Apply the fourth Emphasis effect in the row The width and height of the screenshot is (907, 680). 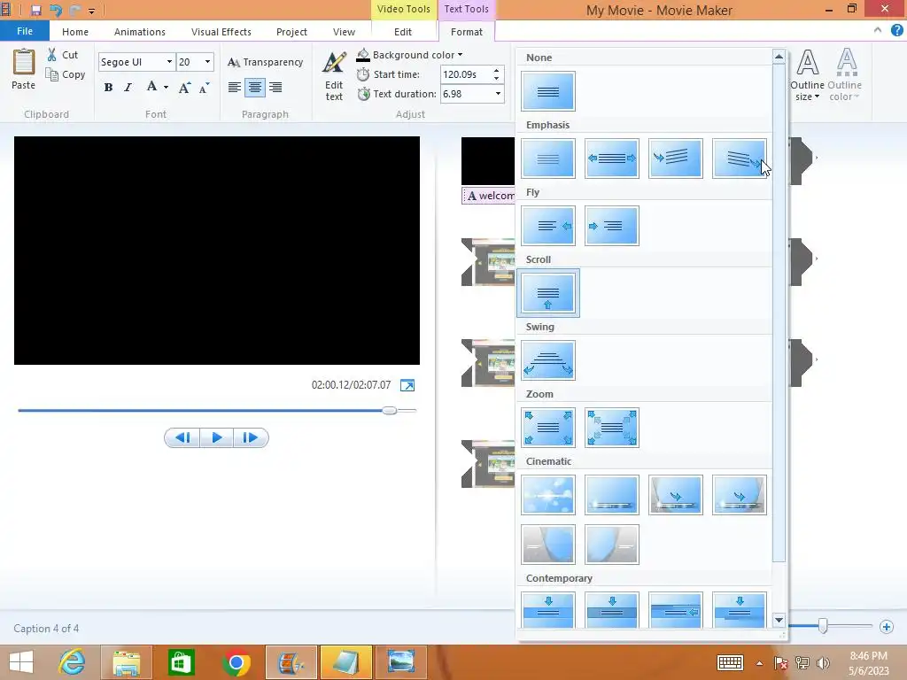coord(739,158)
